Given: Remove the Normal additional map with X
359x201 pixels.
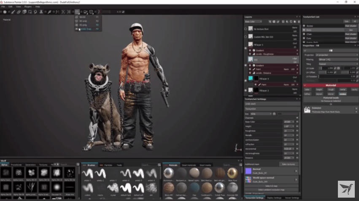Looking at the screenshot, I should tap(296, 171).
